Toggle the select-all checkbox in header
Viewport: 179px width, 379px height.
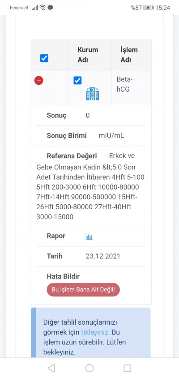click(x=44, y=58)
